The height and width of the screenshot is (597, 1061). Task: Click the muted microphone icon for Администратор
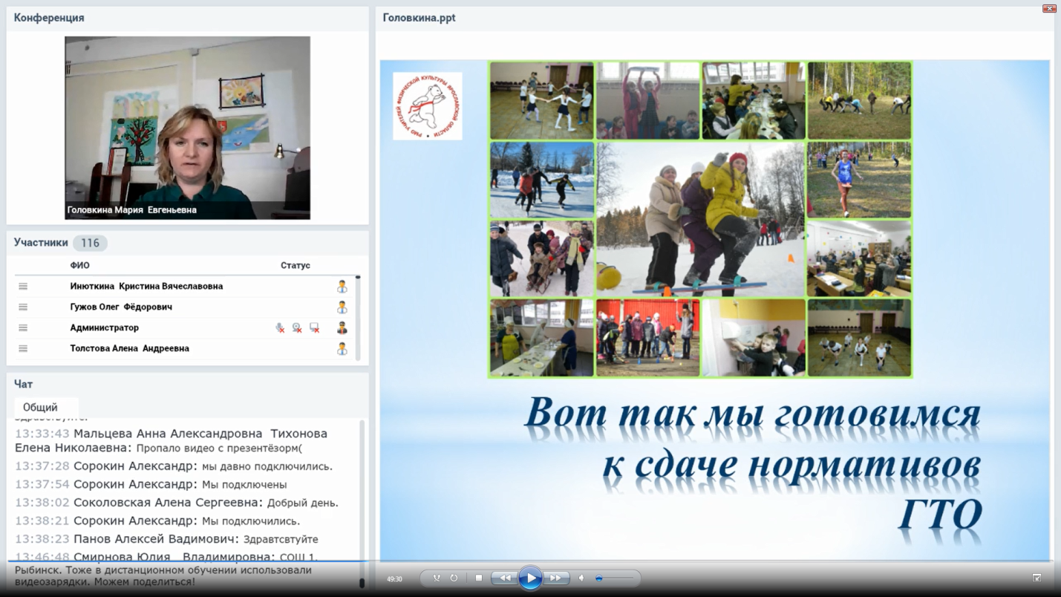280,327
